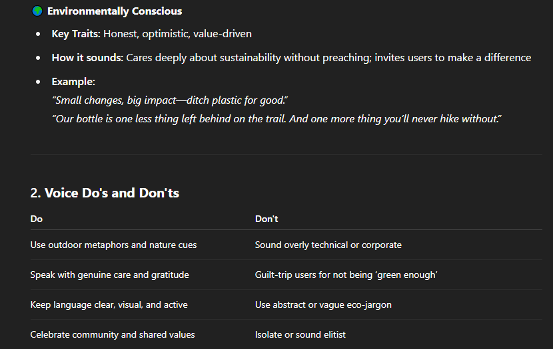This screenshot has height=349, width=553.
Task: Click the Example label
Action: point(73,82)
